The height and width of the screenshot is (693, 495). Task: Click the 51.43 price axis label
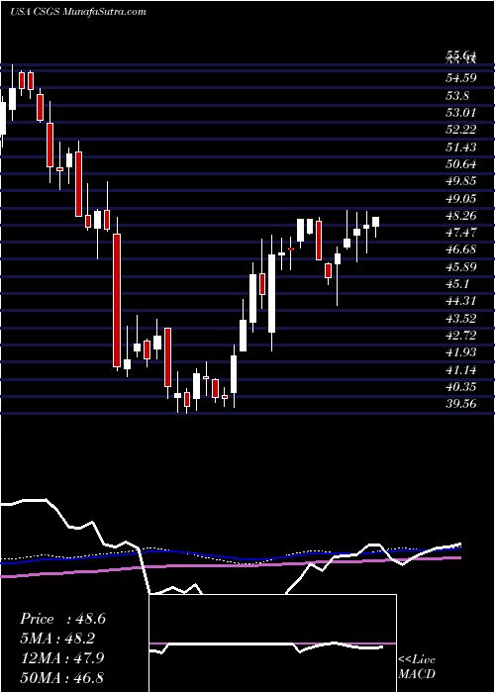(x=461, y=148)
